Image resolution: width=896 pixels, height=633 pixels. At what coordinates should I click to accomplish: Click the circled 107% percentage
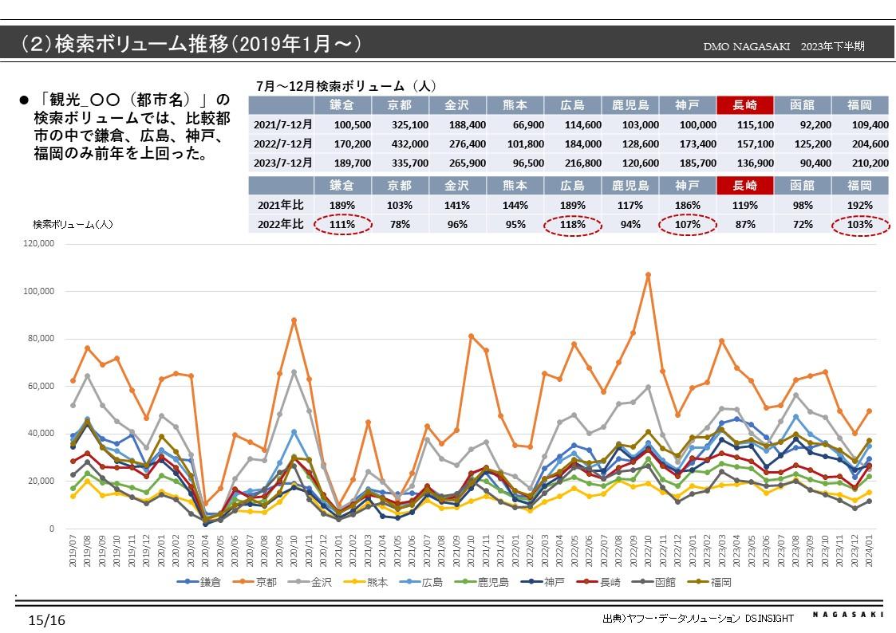point(688,224)
